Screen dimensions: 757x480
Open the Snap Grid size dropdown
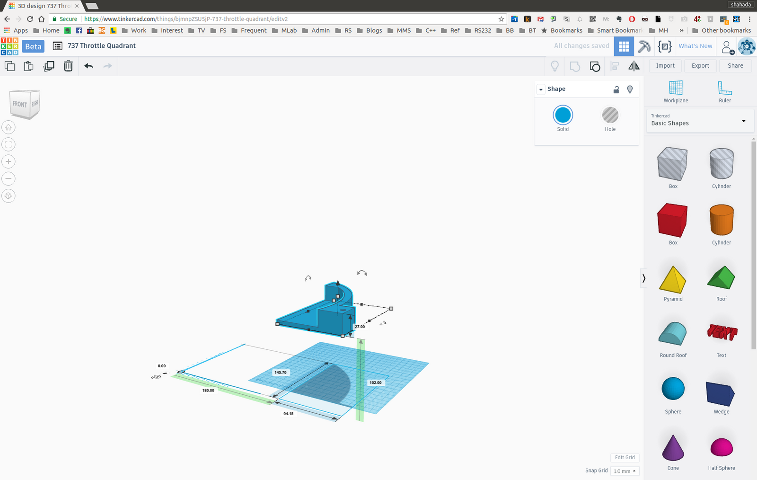click(625, 471)
